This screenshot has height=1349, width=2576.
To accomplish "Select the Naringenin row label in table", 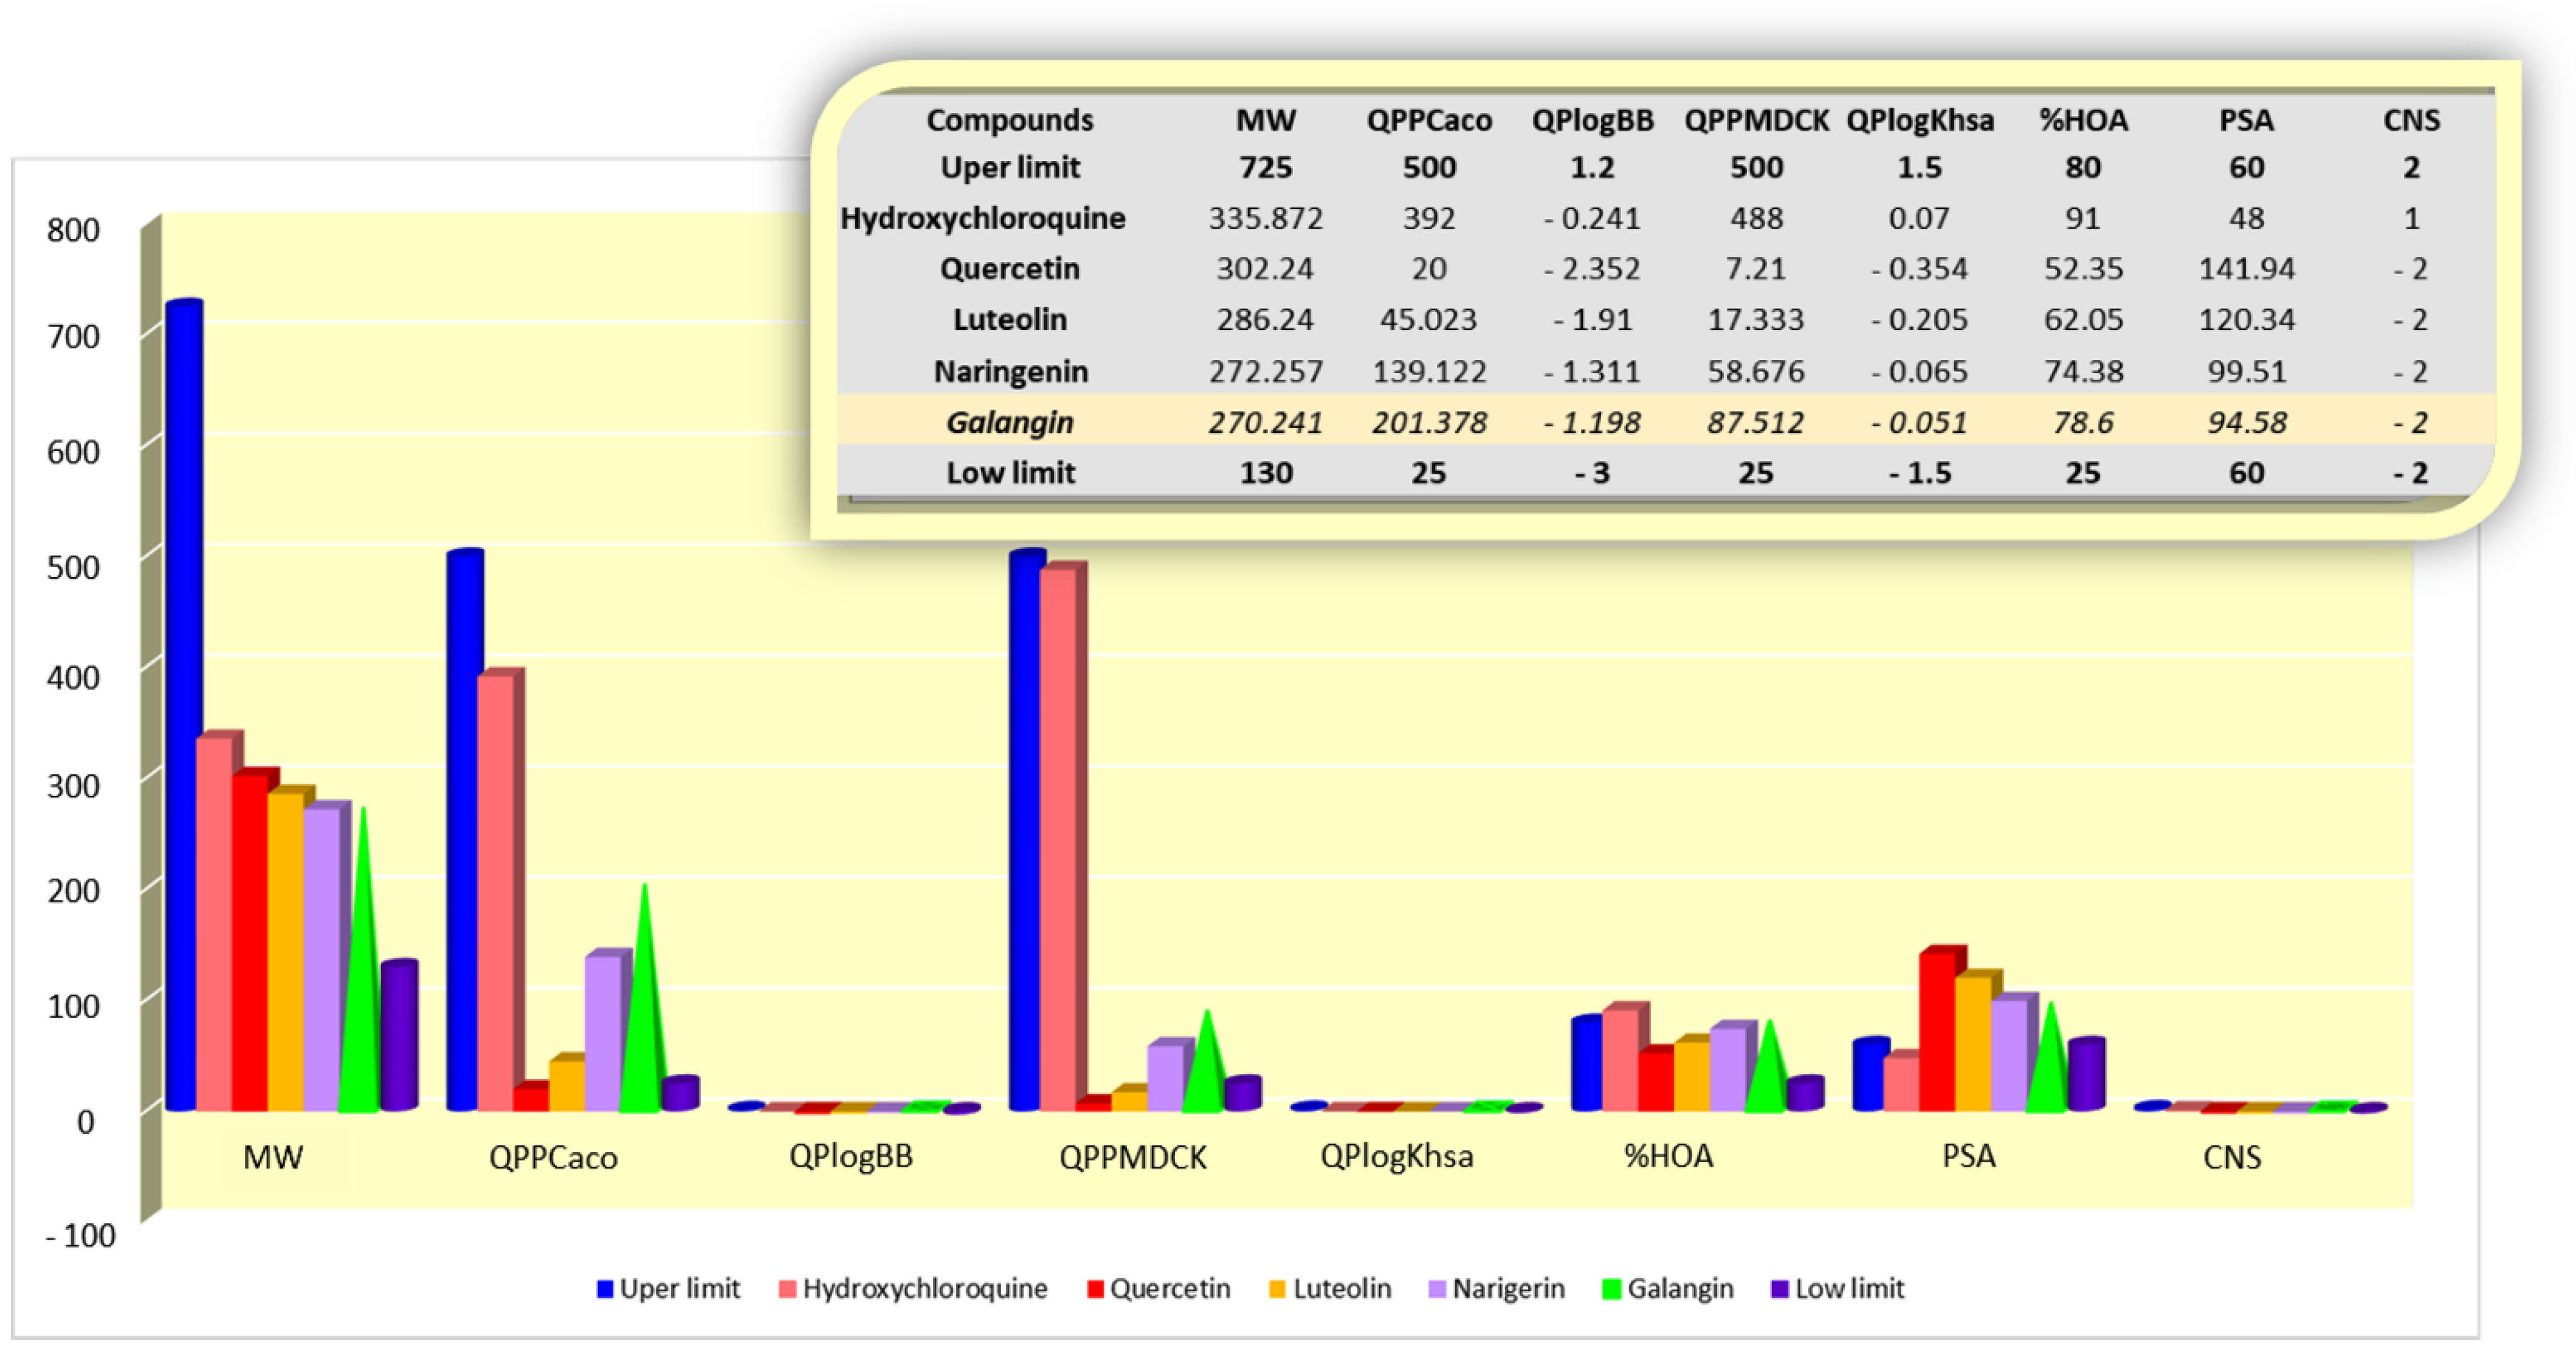I will [1010, 372].
